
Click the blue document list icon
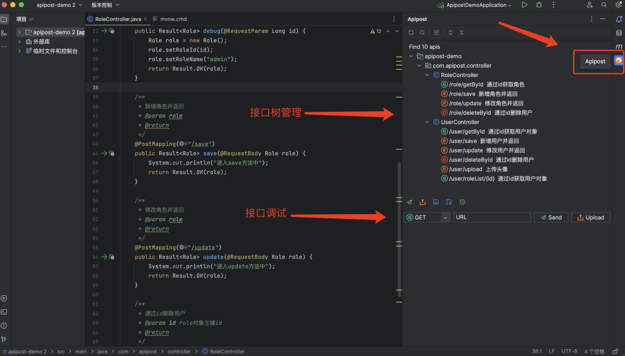point(449,202)
